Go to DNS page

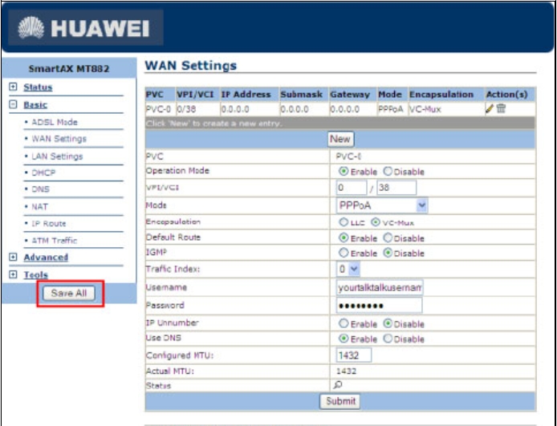pos(40,189)
